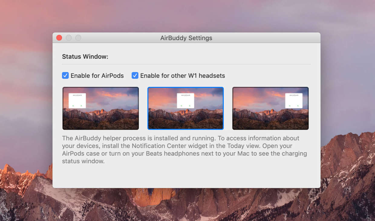375x221 pixels.
Task: Uncheck Enable for AirPods checkbox
Action: coord(65,75)
